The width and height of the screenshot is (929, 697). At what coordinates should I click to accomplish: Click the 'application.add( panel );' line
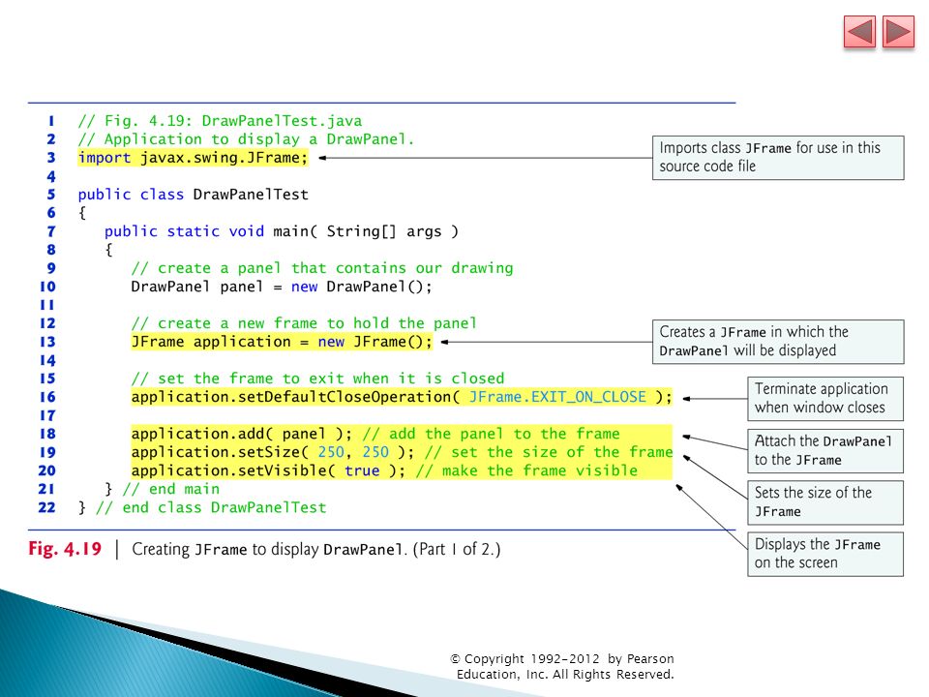(x=242, y=434)
